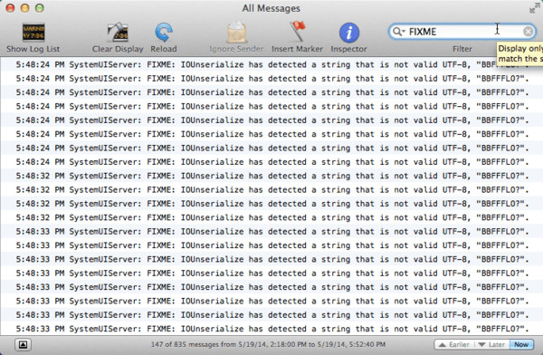Jump to Now in the log
This screenshot has width=543, height=355.
[x=521, y=345]
